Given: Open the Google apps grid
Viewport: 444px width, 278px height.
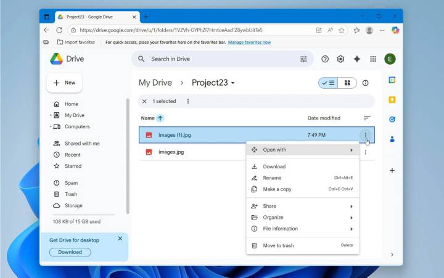Looking at the screenshot, I should pyautogui.click(x=373, y=59).
